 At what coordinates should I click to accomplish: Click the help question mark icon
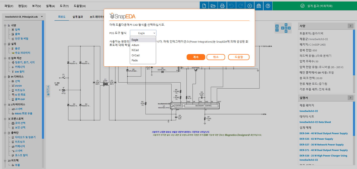tap(268, 6)
